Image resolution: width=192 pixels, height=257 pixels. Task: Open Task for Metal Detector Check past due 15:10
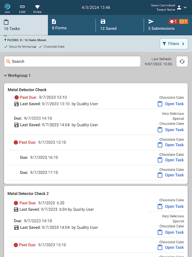pos(171,145)
